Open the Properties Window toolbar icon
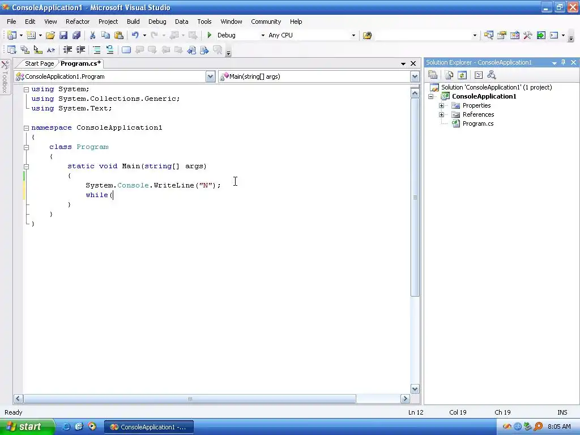The width and height of the screenshot is (580, 435). (x=502, y=35)
